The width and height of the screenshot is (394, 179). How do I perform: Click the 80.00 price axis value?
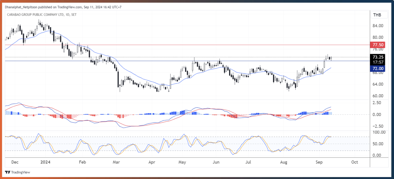tap(378, 37)
